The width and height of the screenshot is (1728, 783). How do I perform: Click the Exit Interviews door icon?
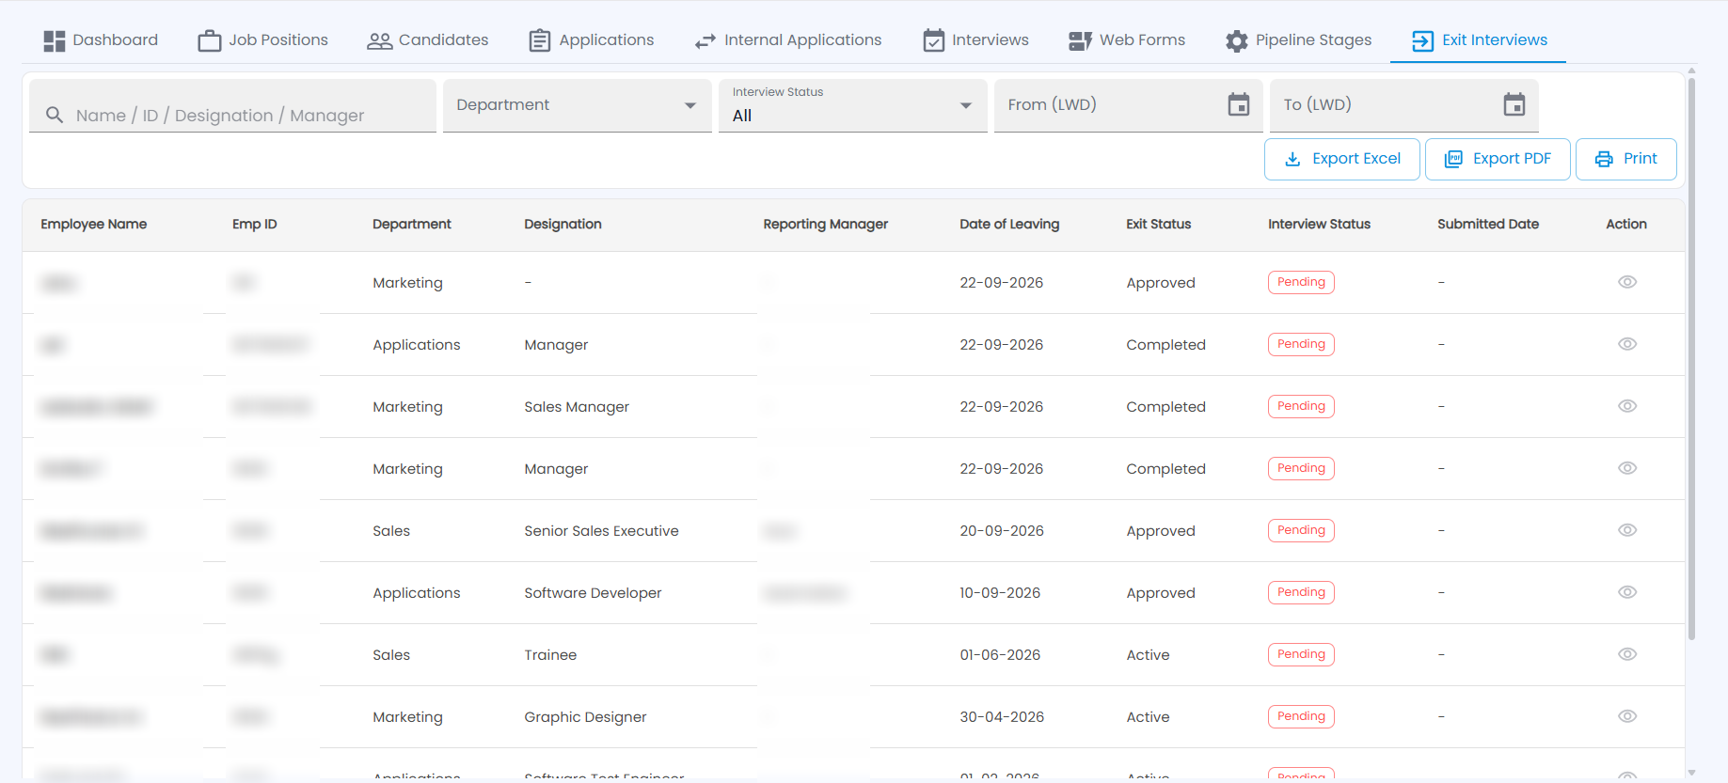coord(1423,40)
